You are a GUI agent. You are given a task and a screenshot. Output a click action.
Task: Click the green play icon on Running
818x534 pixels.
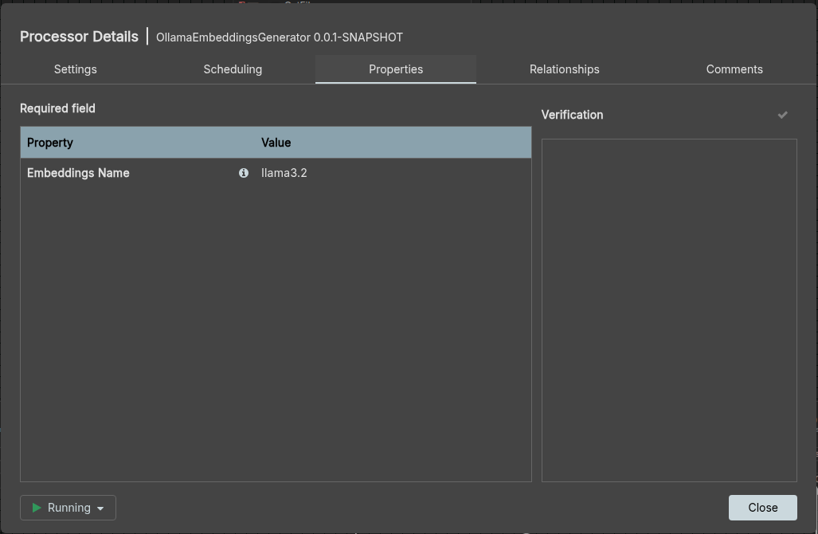click(37, 508)
